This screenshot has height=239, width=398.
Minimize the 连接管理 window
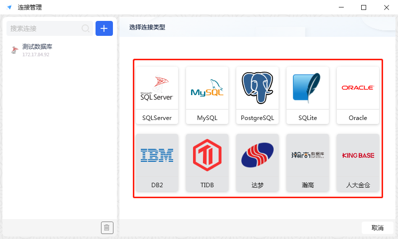point(341,7)
